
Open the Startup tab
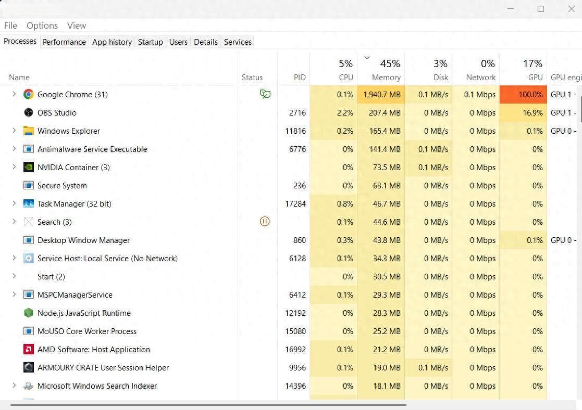click(x=151, y=42)
